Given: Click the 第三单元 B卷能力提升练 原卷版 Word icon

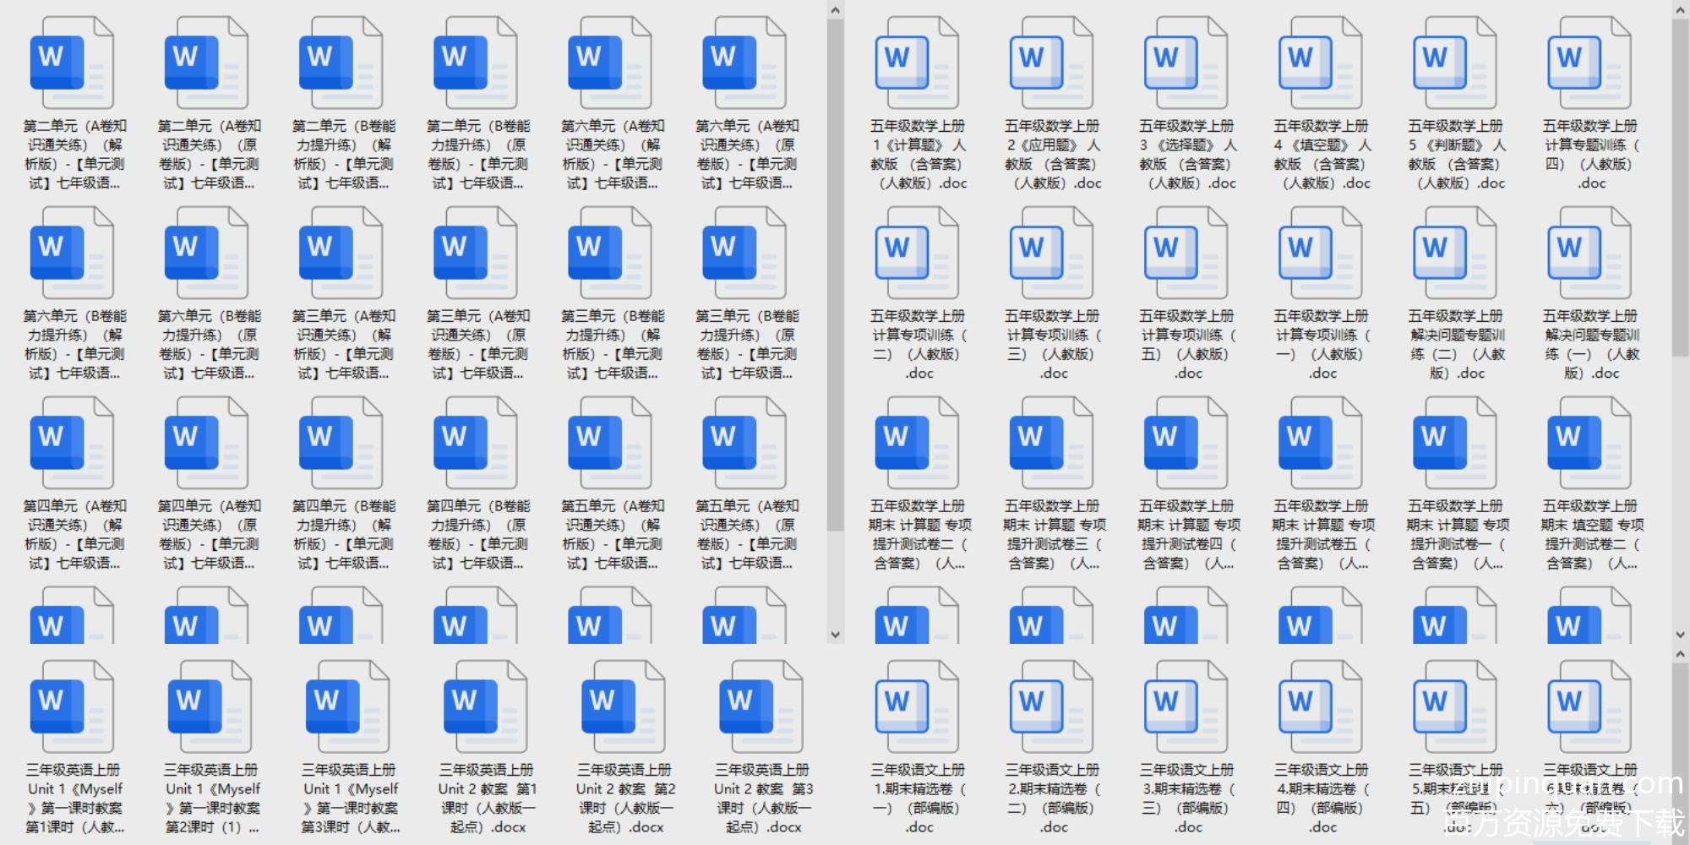Looking at the screenshot, I should click(x=744, y=253).
